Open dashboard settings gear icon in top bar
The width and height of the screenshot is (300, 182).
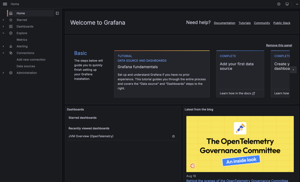279,4
